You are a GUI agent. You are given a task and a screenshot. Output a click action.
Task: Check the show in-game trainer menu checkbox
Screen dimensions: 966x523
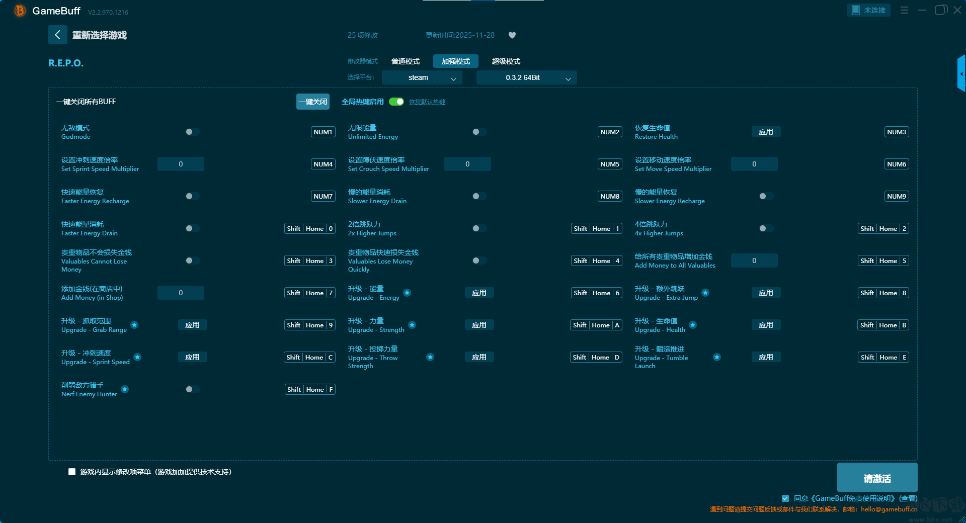coord(72,472)
